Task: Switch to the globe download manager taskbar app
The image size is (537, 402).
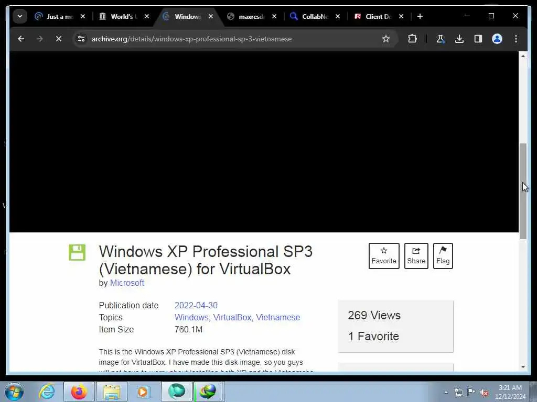Action: [x=208, y=392]
